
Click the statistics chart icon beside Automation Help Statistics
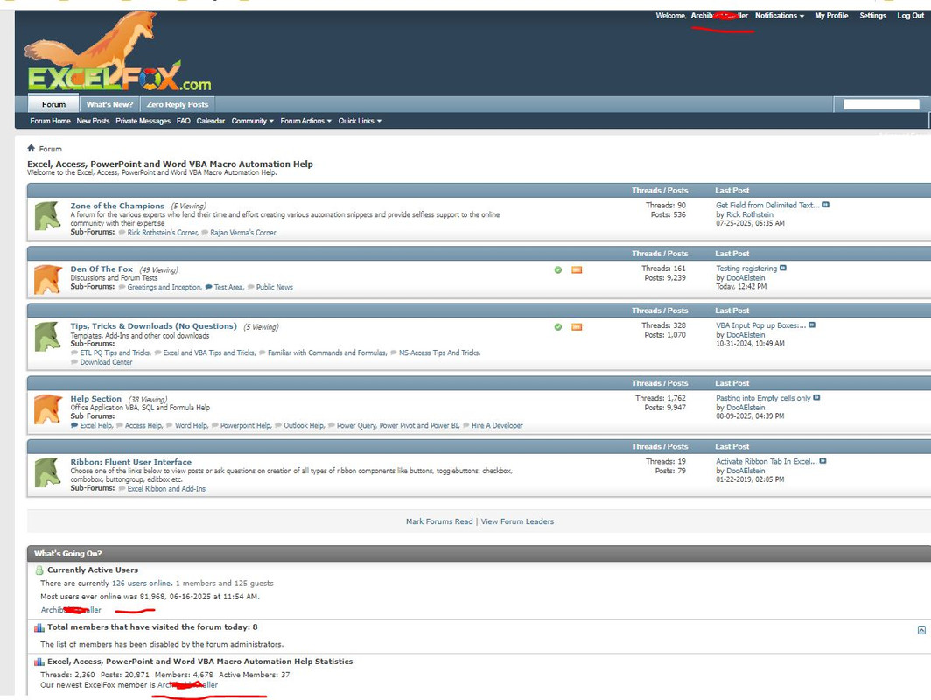[39, 661]
